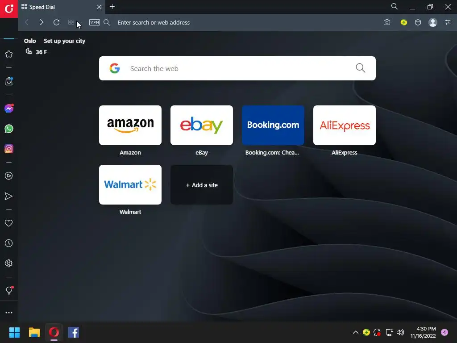Screen dimensions: 457x343
Task: Open the AliExpress speed dial tile
Action: point(345,125)
